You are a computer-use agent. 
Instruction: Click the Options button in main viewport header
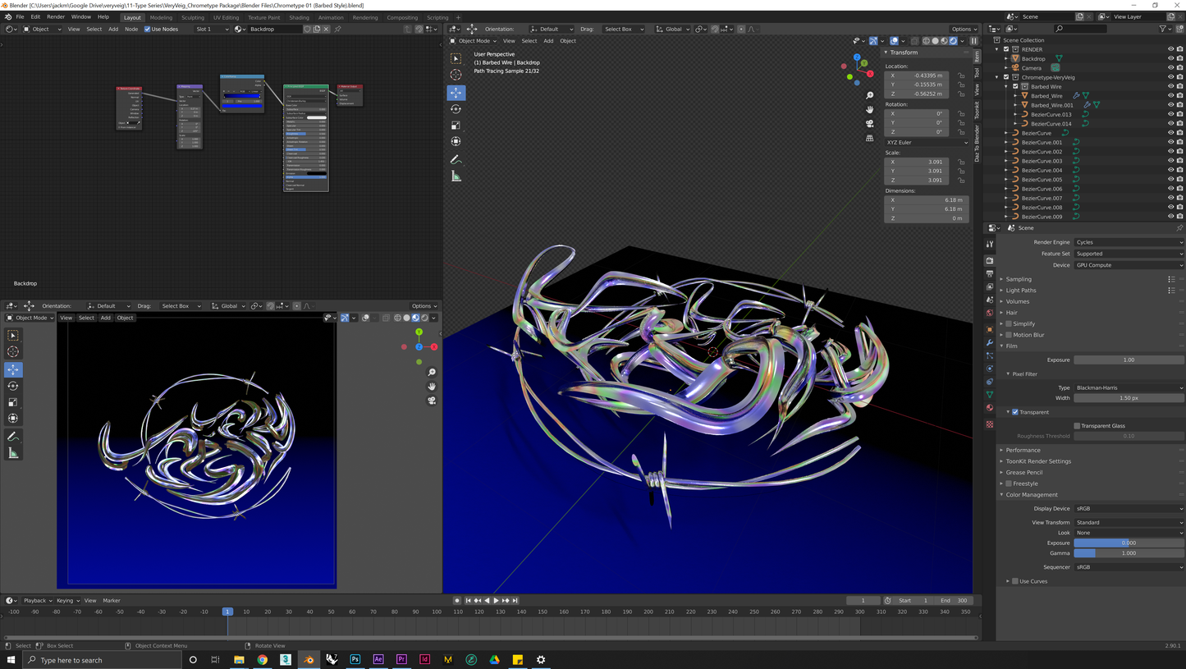tap(964, 29)
